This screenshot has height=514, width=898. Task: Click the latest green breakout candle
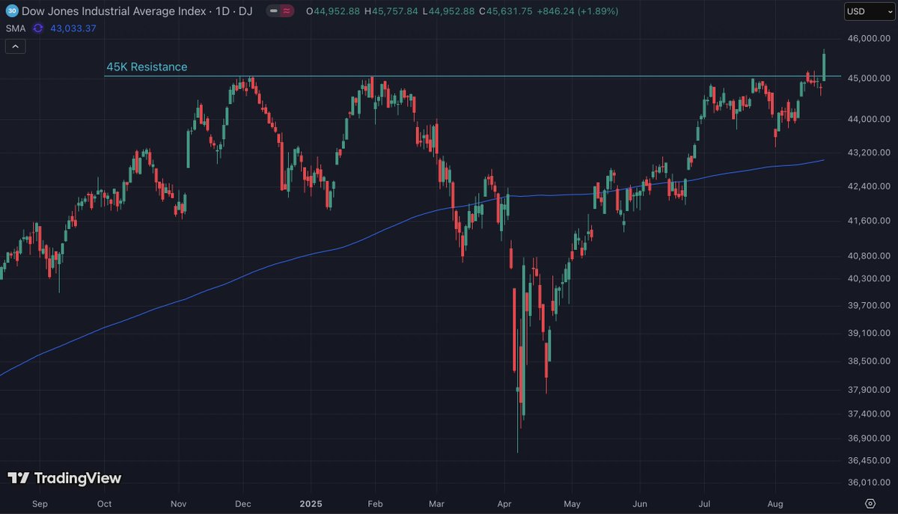(824, 65)
